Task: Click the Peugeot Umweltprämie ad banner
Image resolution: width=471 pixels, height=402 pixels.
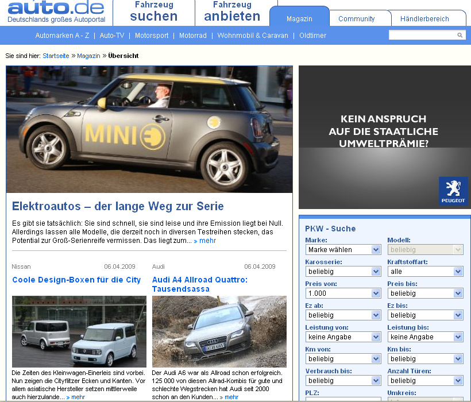Action: pyautogui.click(x=384, y=137)
